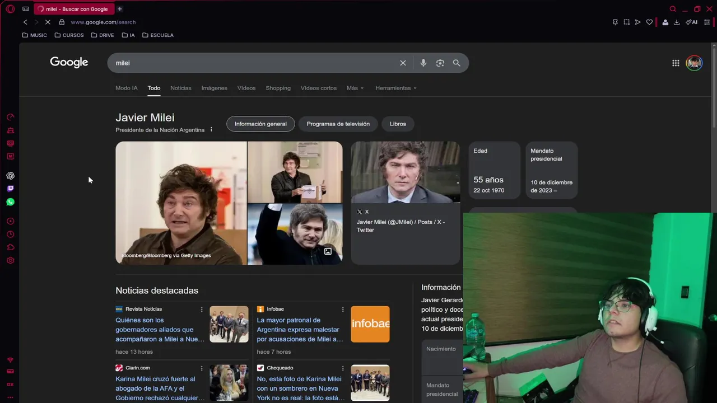Open the workspaces icon beside Opera logo
The width and height of the screenshot is (717, 403).
tap(26, 9)
